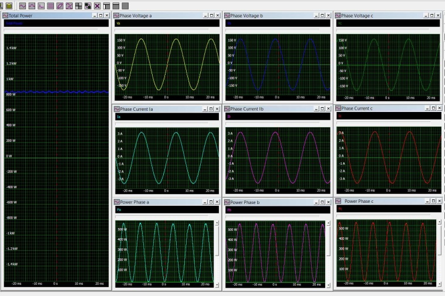445x296 pixels.
Task: Click the square-wave plot icon in toolbar
Action: 32,5
